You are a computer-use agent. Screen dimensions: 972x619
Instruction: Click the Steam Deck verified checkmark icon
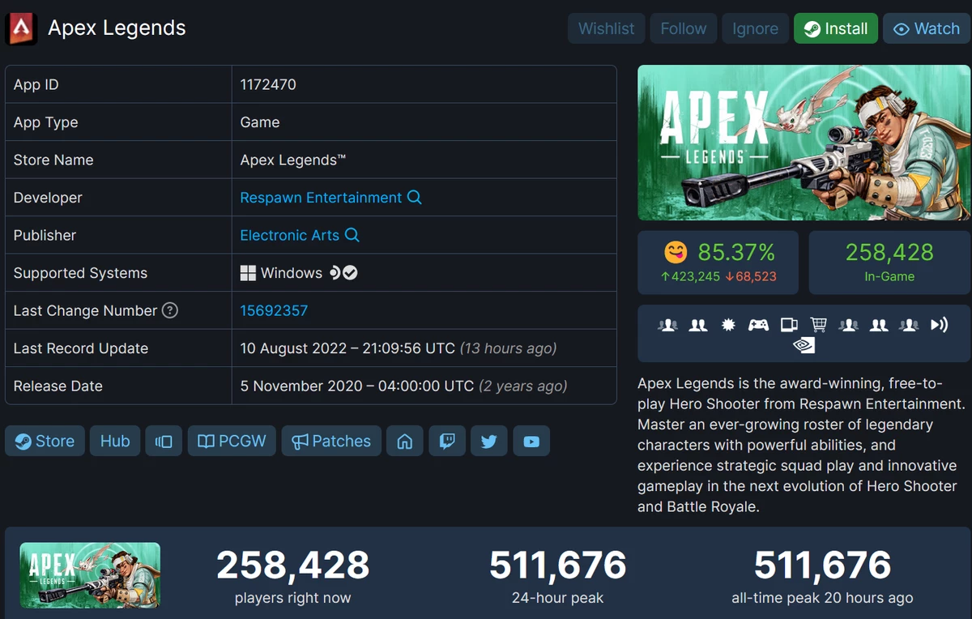[x=350, y=273]
